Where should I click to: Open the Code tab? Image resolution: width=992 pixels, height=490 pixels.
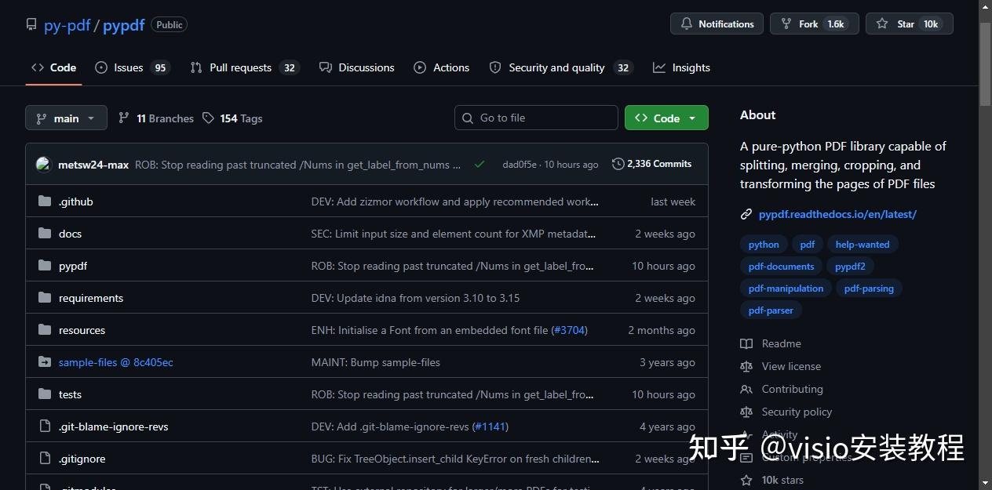click(53, 67)
